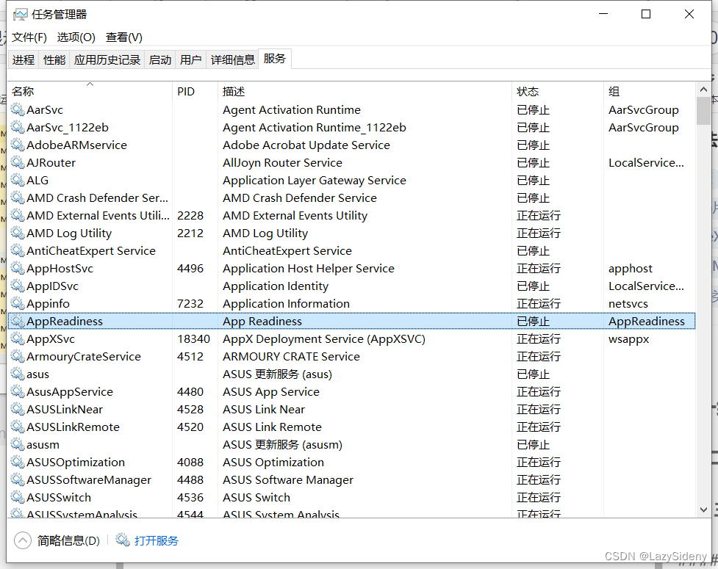Click the gear icon beside asusm

click(x=18, y=444)
